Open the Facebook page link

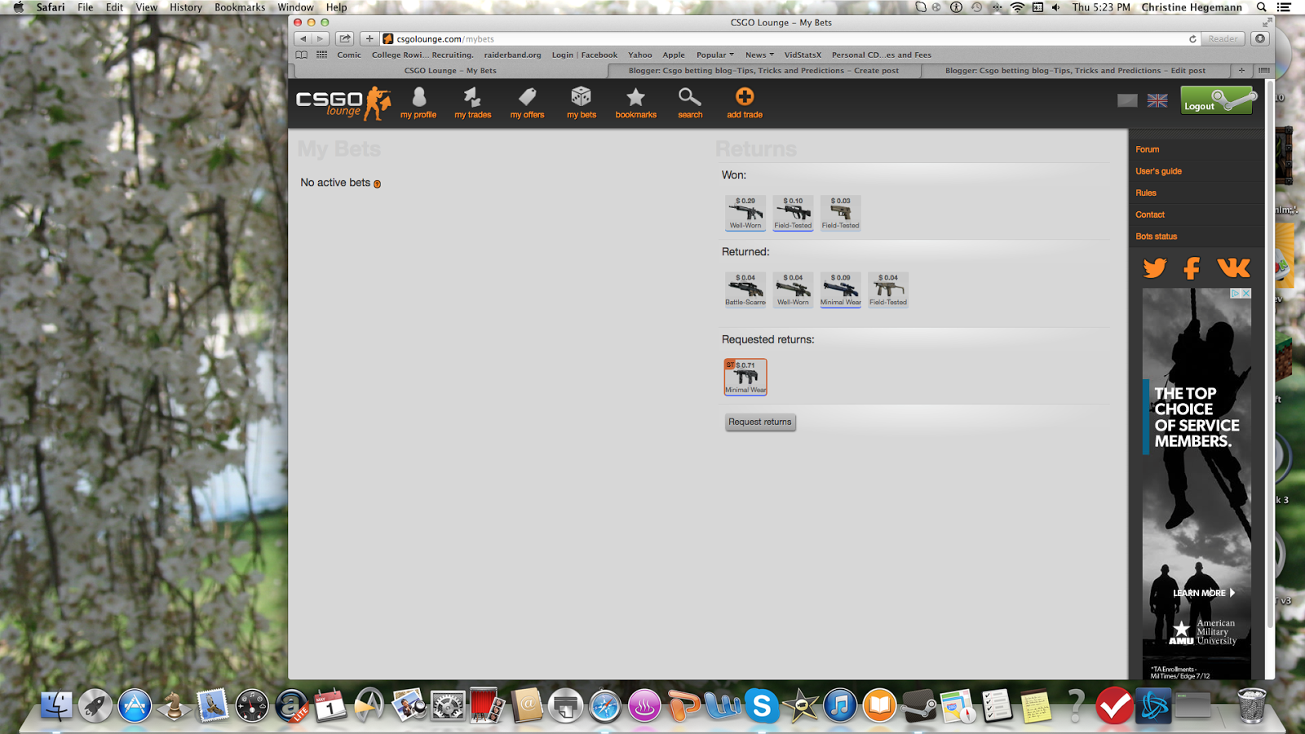(1192, 268)
